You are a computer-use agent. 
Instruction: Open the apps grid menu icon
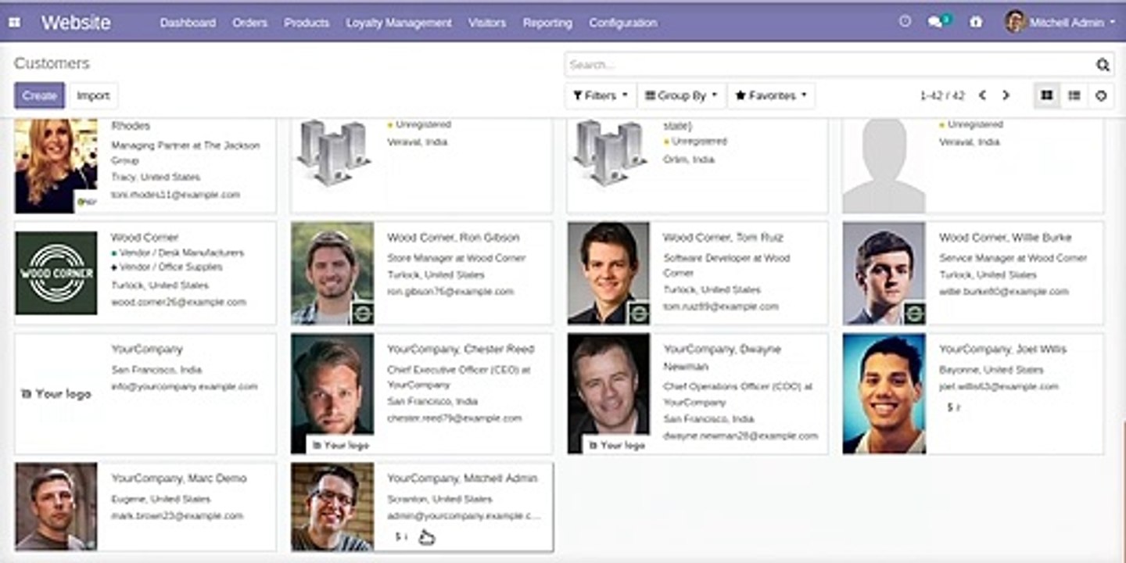click(14, 23)
